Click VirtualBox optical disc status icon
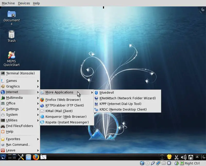The width and height of the screenshot is (206, 166). coord(148,163)
